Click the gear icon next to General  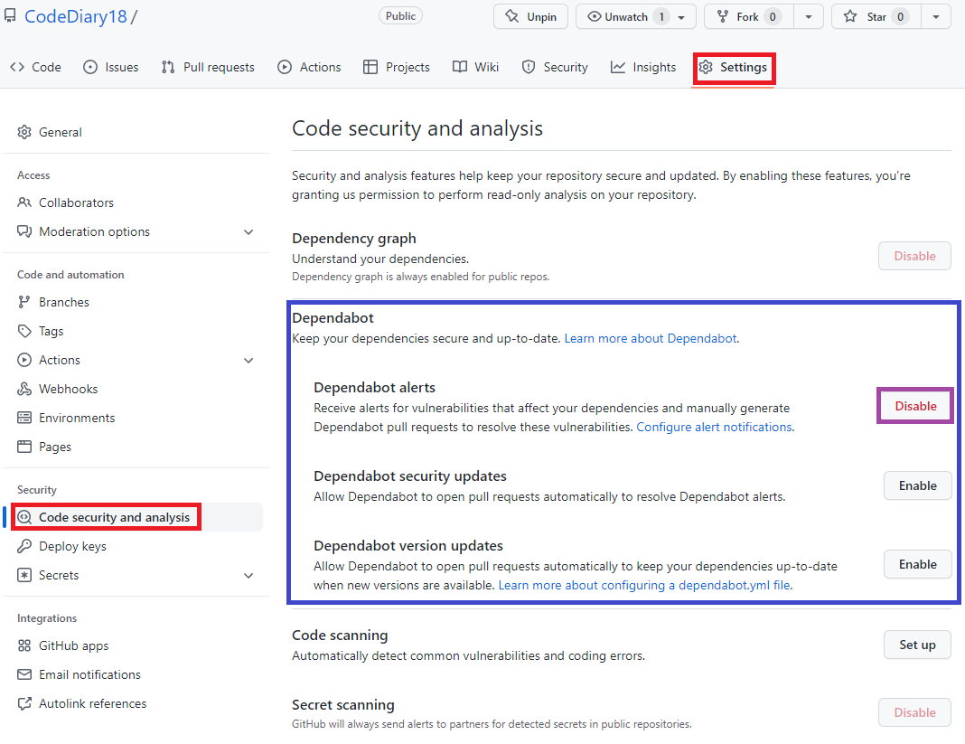click(x=24, y=132)
